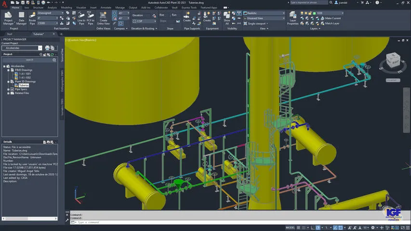This screenshot has width=411, height=231.
Task: Open the pipe size 4" dropdown
Action: click(x=47, y=18)
